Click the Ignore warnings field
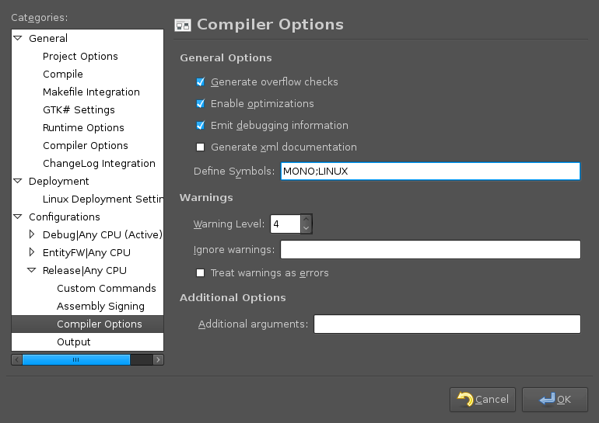599x423 pixels. pyautogui.click(x=430, y=250)
